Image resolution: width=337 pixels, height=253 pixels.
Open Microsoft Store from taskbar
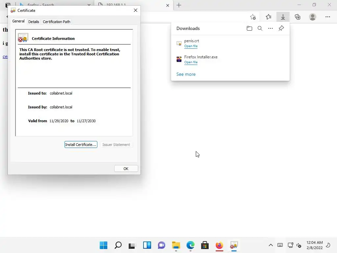pos(205,245)
